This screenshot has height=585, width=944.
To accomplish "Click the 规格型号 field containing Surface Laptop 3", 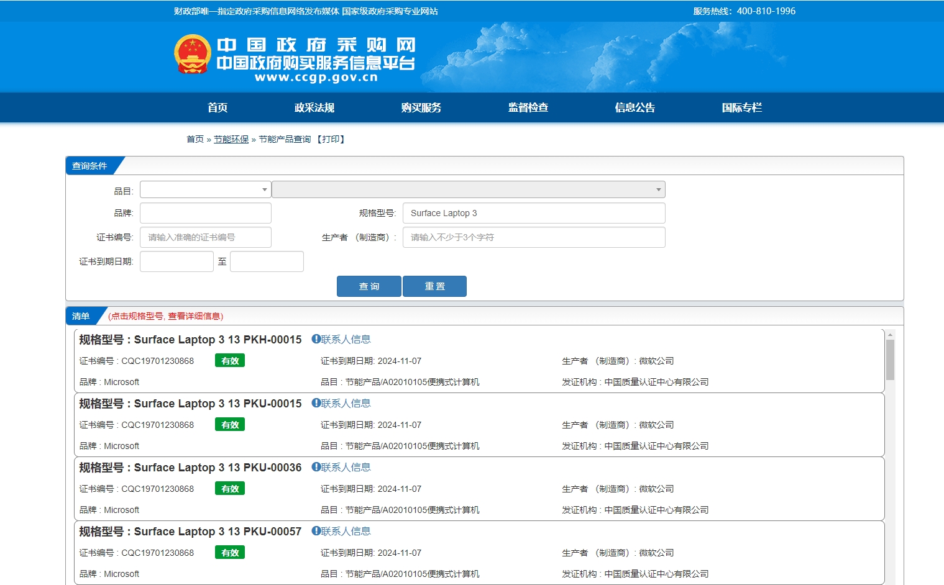I will 533,213.
